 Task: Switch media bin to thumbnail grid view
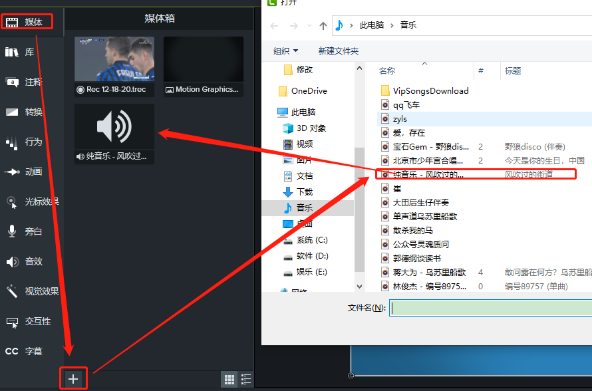(x=229, y=379)
